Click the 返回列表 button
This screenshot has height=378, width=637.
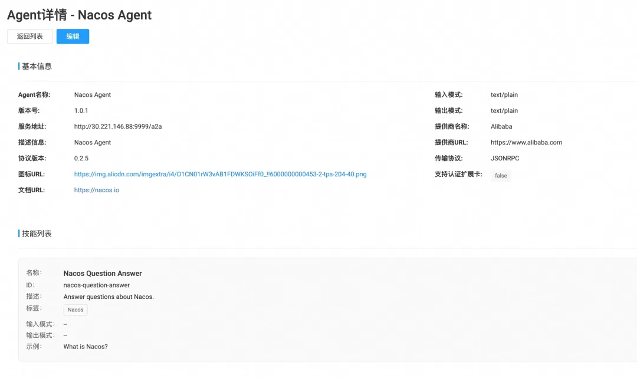29,36
